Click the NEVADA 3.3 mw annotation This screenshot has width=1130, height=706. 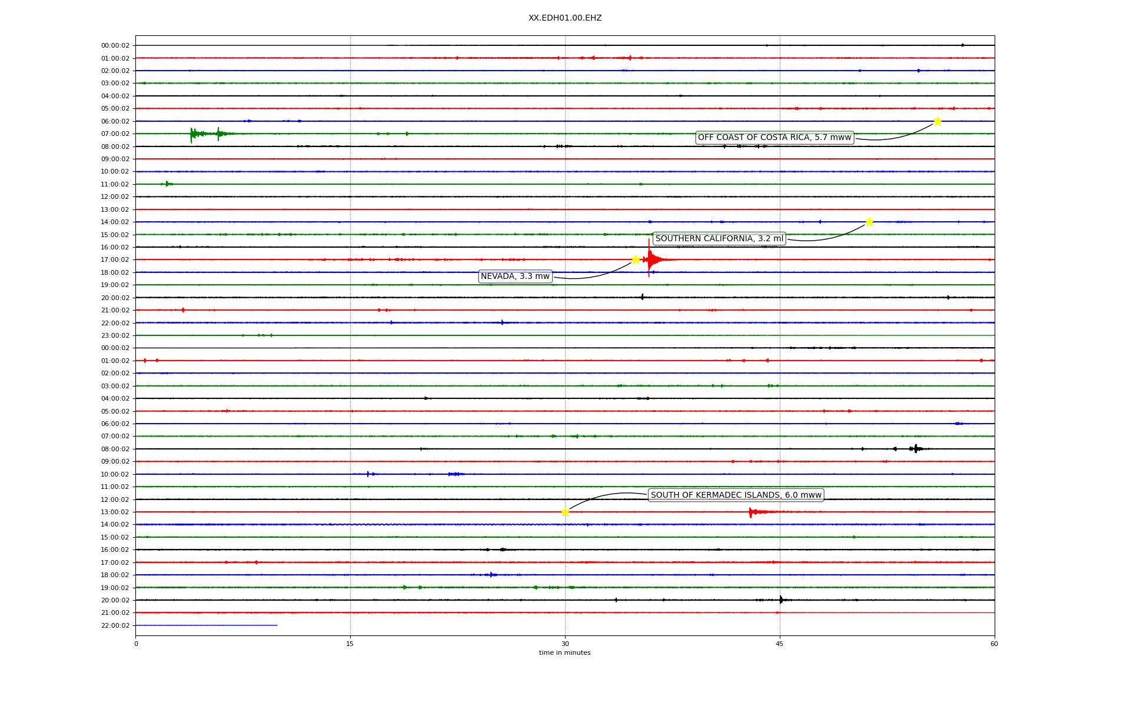coord(515,277)
